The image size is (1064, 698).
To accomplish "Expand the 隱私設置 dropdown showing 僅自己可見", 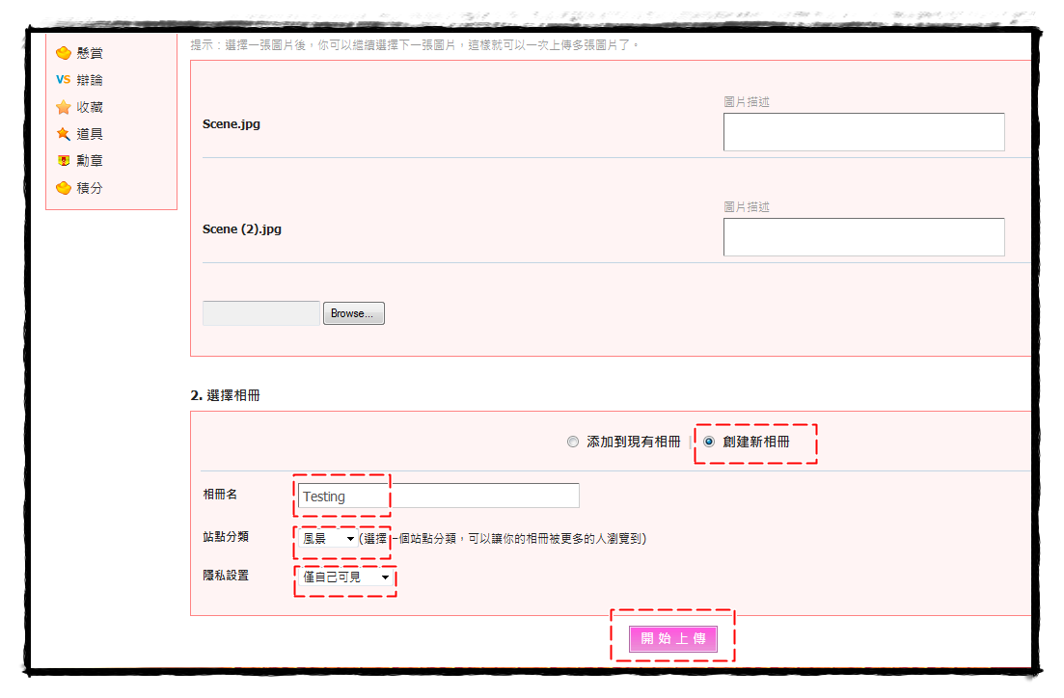I will point(344,577).
